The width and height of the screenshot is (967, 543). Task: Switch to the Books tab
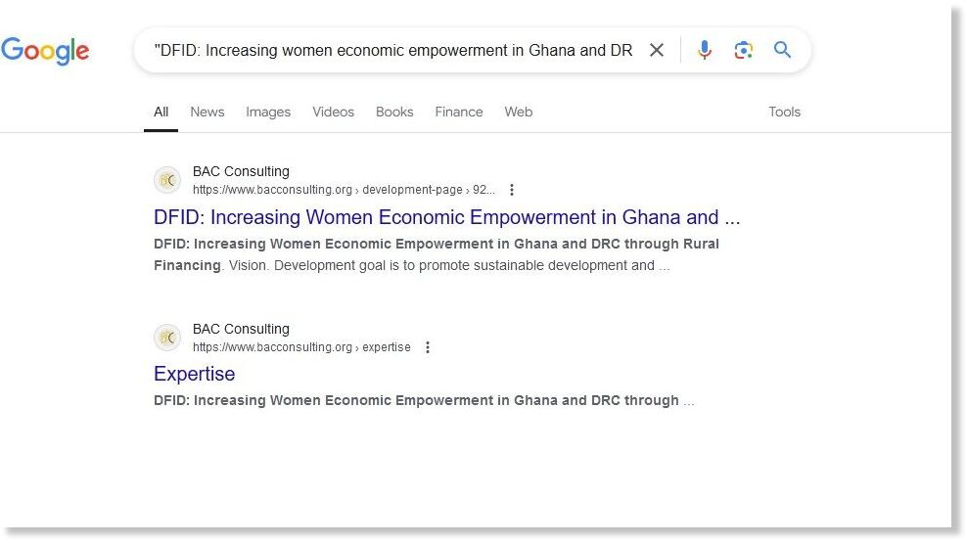(x=394, y=112)
